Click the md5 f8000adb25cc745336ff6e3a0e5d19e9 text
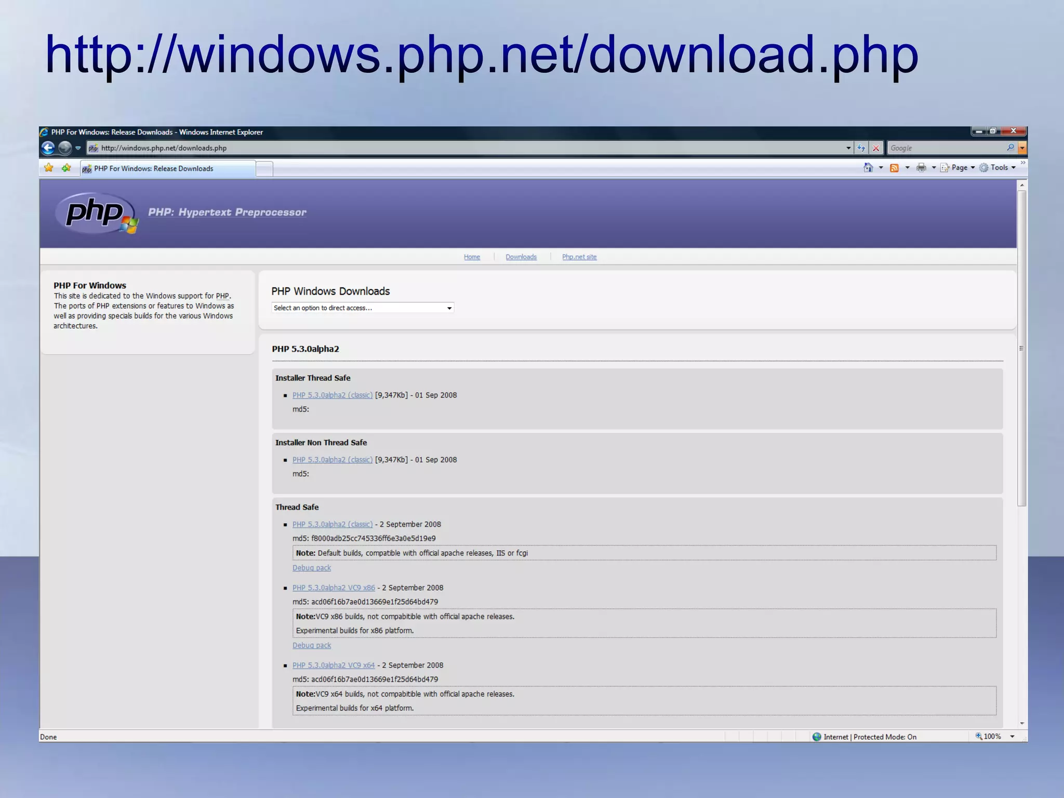1064x798 pixels. [x=364, y=539]
